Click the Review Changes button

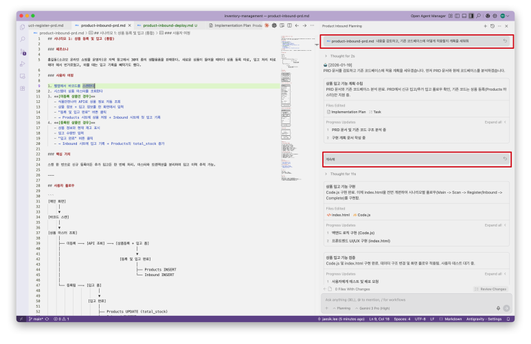click(493, 289)
